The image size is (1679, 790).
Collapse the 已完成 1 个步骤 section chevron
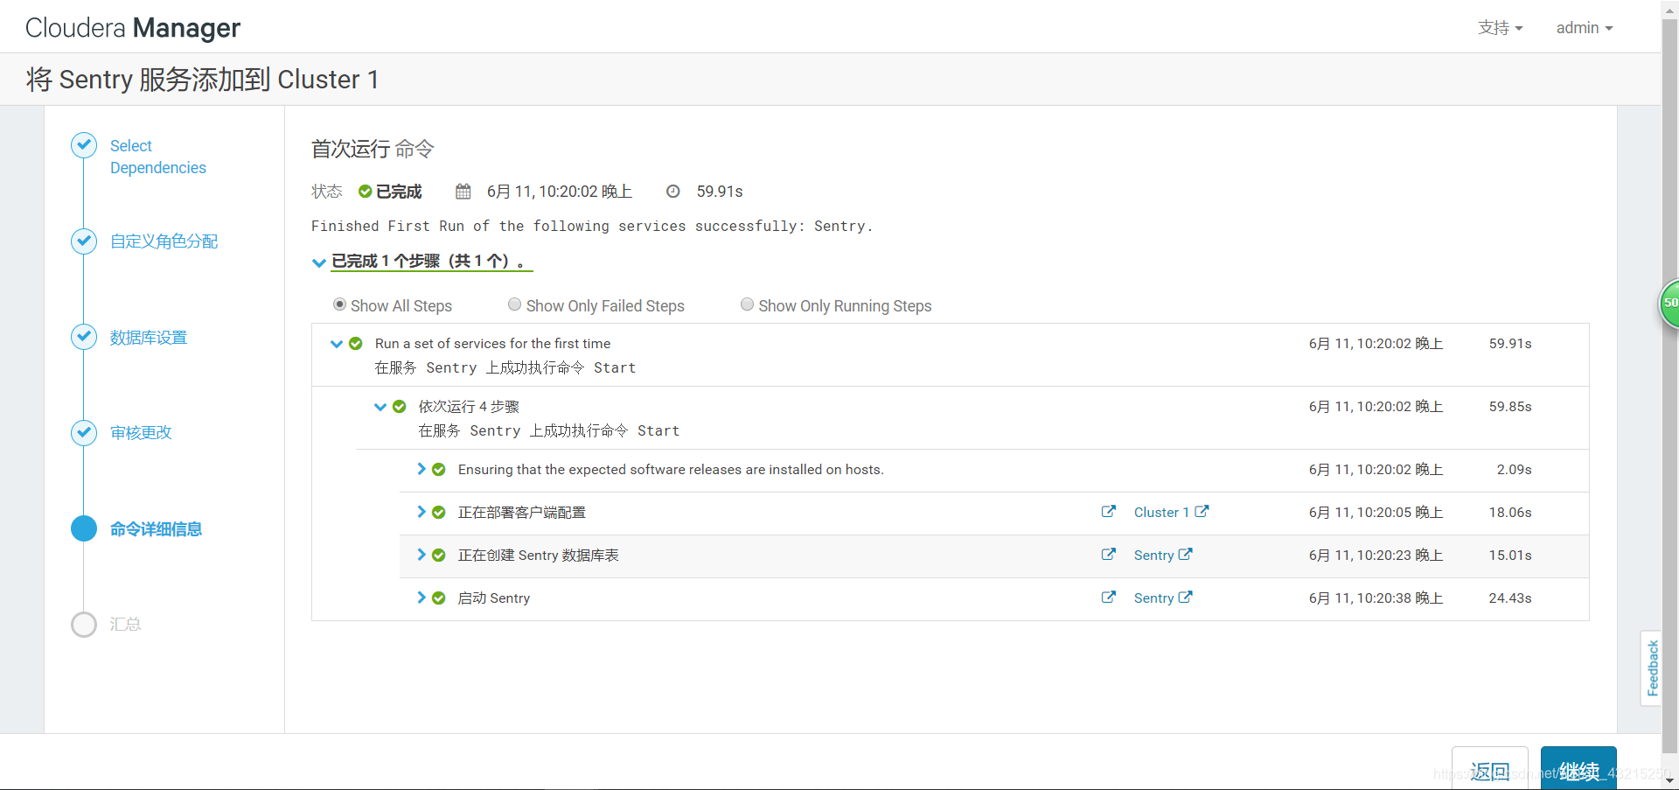coord(319,262)
